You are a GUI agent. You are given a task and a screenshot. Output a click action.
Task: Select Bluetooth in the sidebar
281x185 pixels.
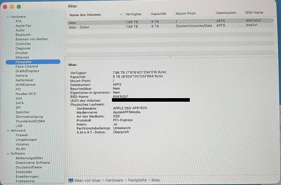pos(23,35)
